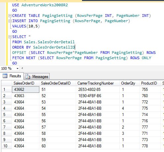Click OrderQty cell with value 4

coord(129,108)
